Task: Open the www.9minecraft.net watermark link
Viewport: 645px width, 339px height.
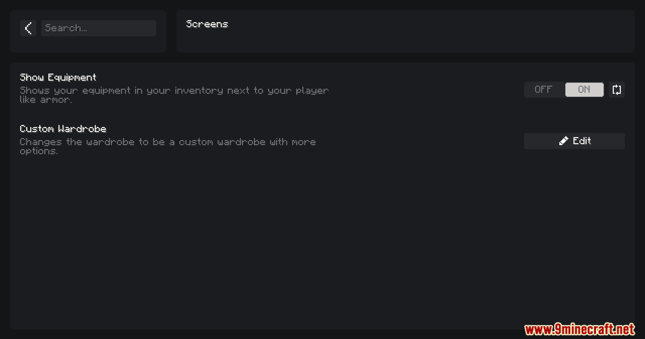Action: click(x=579, y=329)
